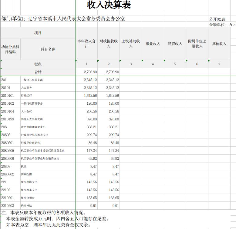
Task: Select the 科目名称 header cell
Action: coord(48,49)
